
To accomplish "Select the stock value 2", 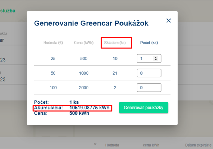I will coord(115,88).
